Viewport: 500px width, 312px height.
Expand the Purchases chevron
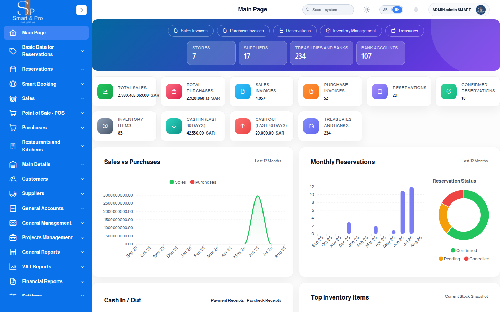83,128
